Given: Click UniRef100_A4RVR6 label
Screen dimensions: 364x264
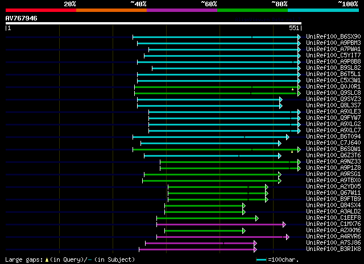Looking at the screenshot, I should coord(333,237).
